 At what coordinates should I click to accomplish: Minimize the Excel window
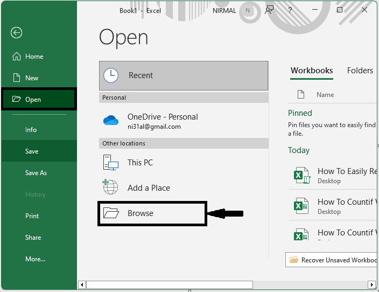pos(315,10)
